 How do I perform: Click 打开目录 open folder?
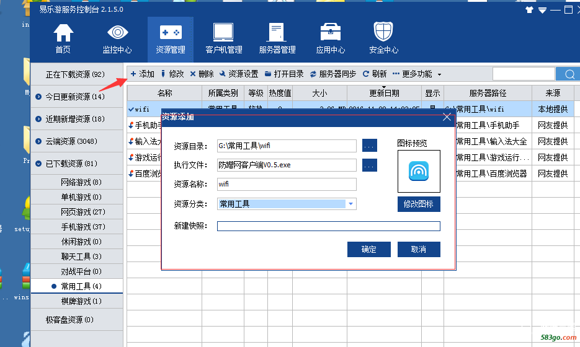284,74
